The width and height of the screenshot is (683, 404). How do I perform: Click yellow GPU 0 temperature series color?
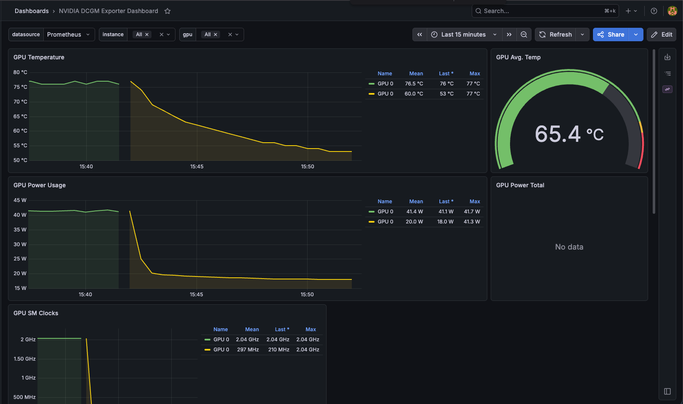(372, 94)
